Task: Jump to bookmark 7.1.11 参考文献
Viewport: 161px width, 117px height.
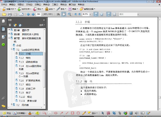Action: (x=28, y=101)
